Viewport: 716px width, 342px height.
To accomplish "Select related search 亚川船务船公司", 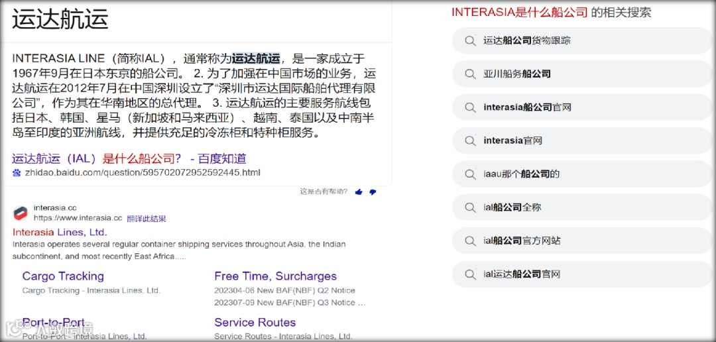I will point(583,74).
